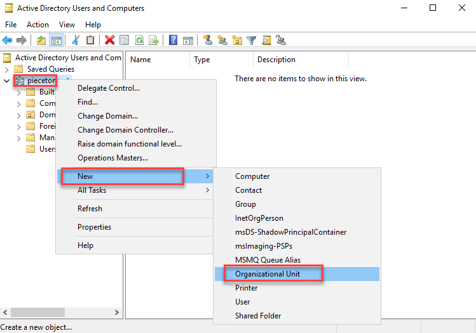The image size is (476, 333).
Task: Expand the Man container node
Action: (x=19, y=138)
